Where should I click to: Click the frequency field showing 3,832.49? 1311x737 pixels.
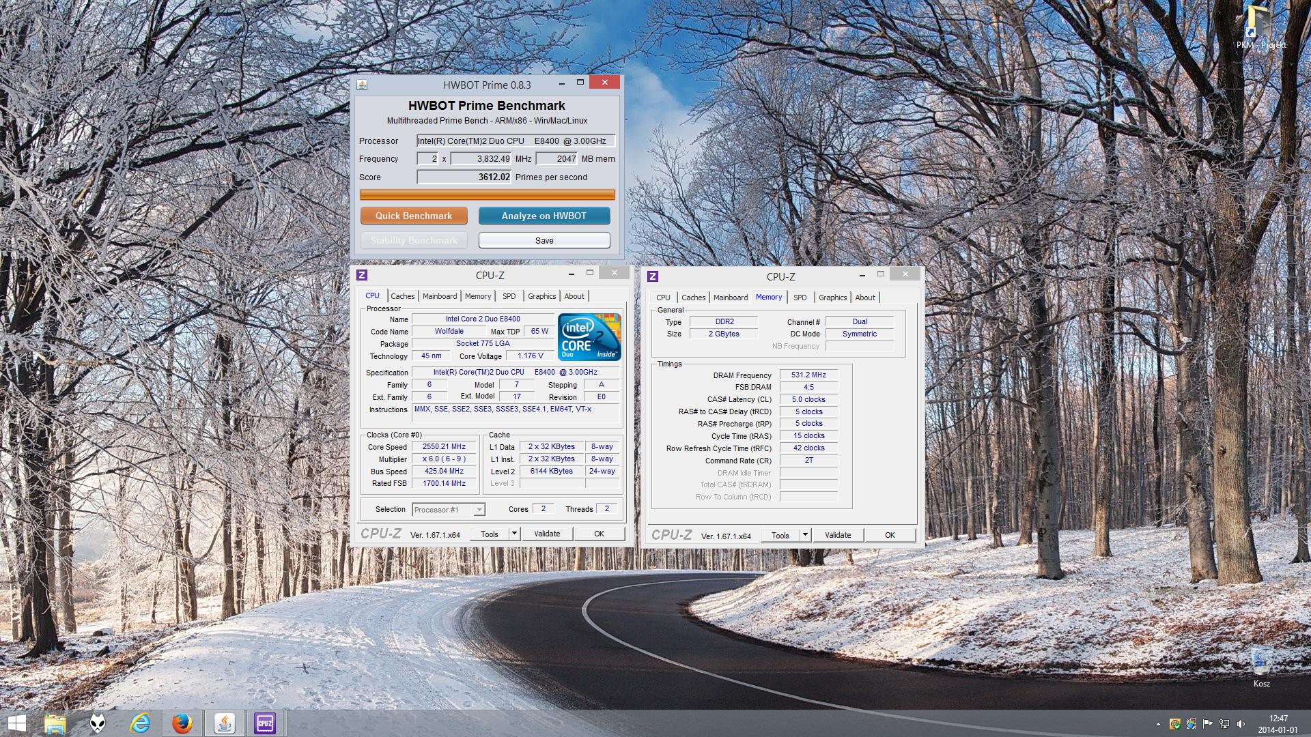coord(481,159)
